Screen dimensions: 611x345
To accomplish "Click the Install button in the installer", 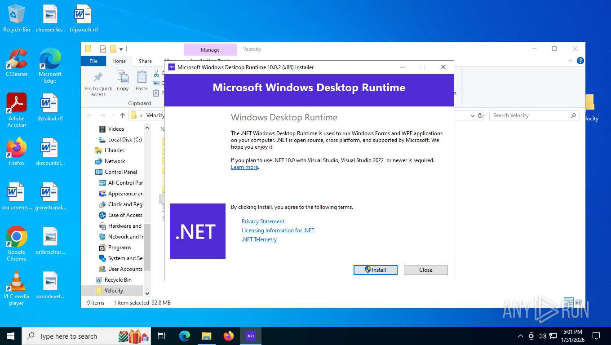I will [x=375, y=270].
